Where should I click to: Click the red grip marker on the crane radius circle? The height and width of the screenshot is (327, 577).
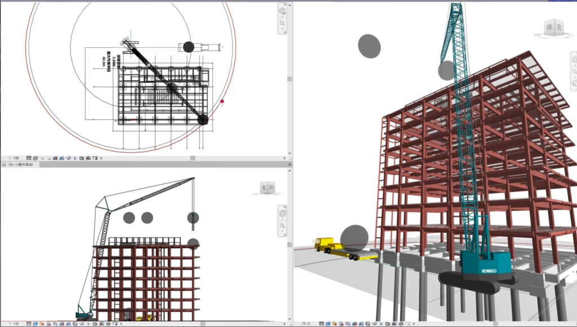click(x=223, y=102)
